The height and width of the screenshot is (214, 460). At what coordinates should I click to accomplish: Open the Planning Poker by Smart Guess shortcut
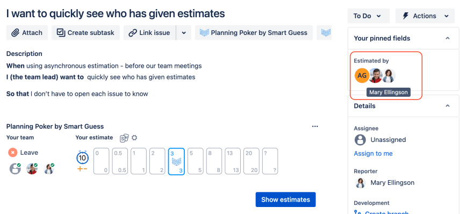click(x=254, y=33)
